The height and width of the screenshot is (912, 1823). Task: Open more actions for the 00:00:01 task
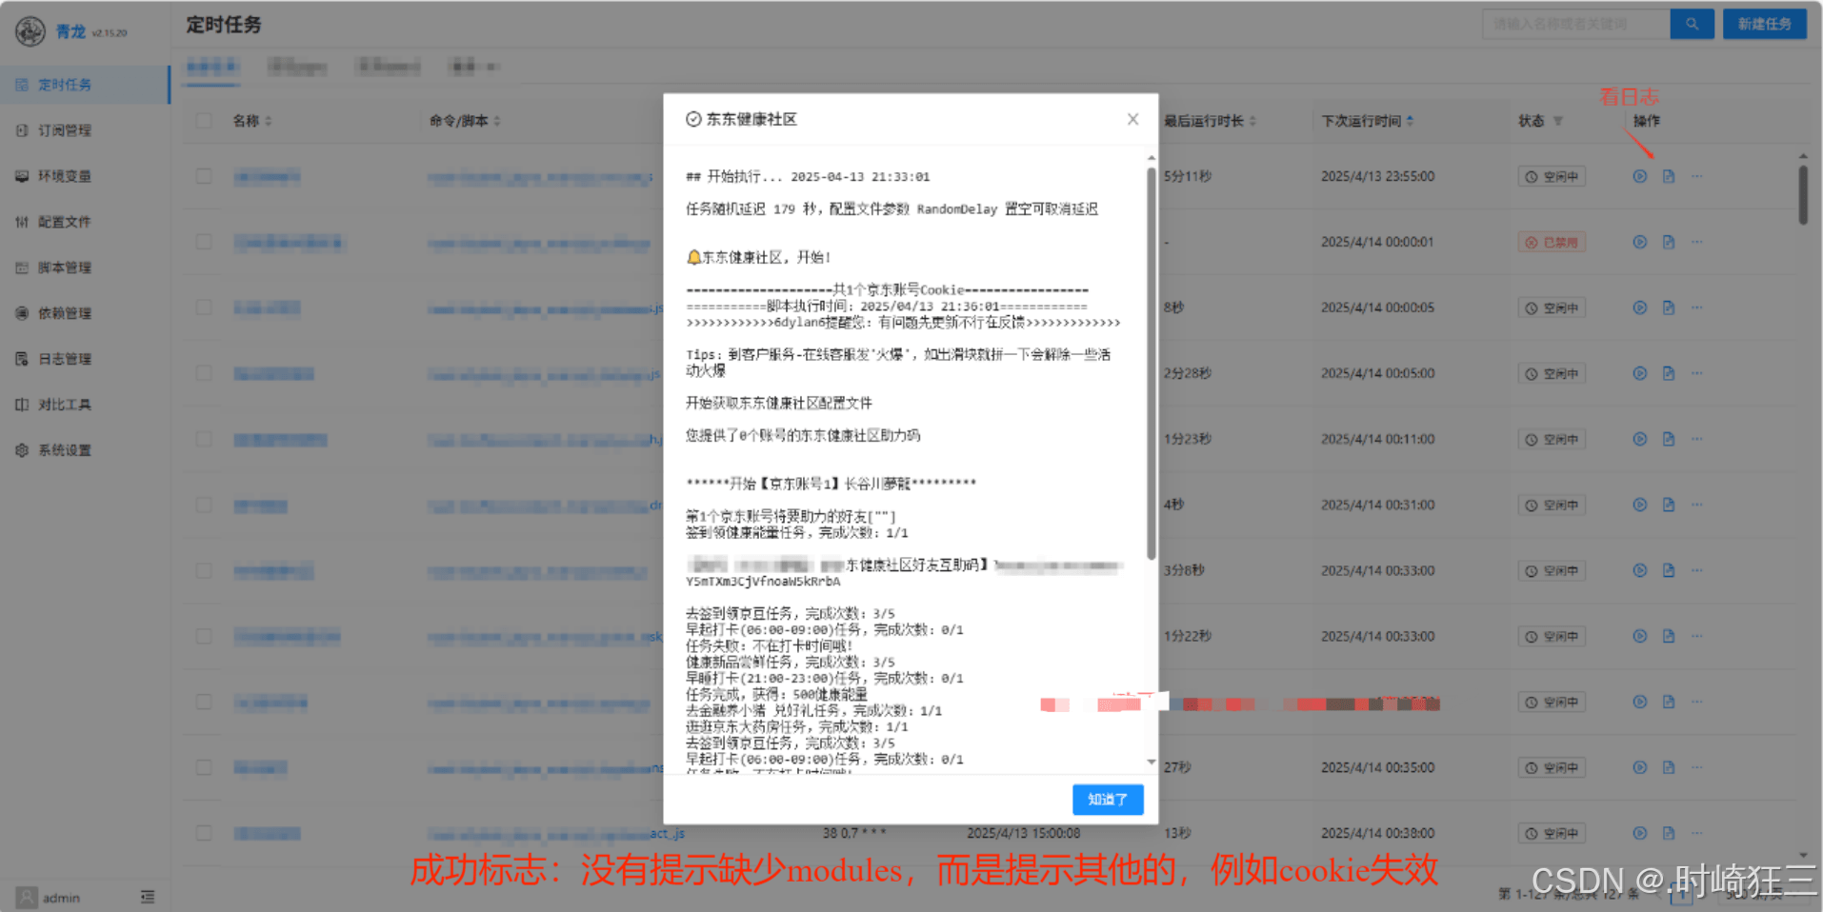1696,242
